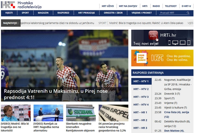Open the MAGAZIN menu item
This screenshot has width=200, height=133.
(x=43, y=13)
